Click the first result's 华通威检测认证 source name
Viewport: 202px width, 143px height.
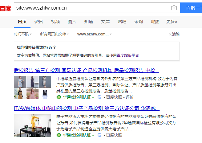coord(77,97)
